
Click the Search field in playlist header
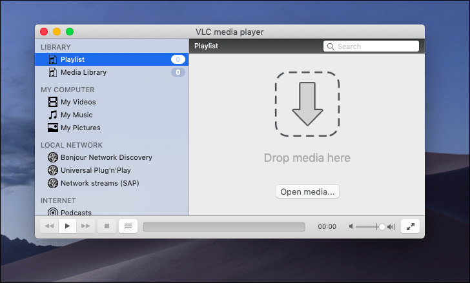pos(371,46)
